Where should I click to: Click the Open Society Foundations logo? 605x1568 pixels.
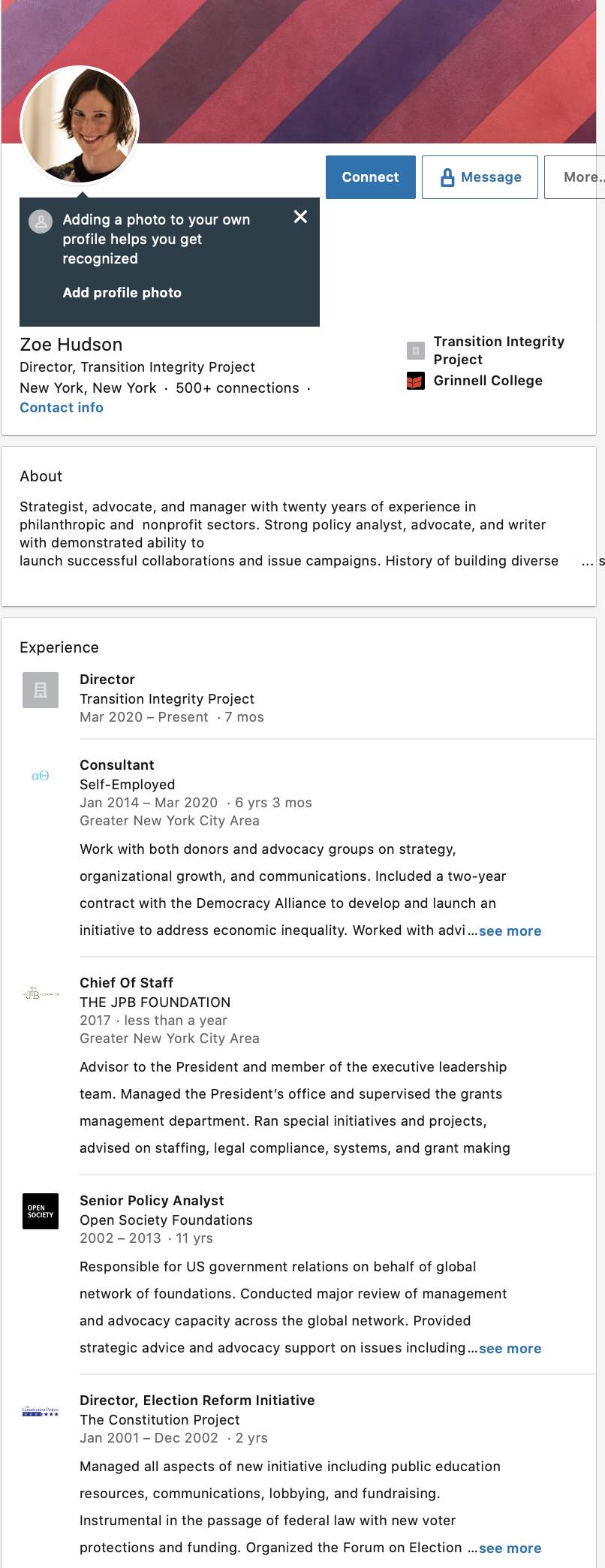(41, 1211)
